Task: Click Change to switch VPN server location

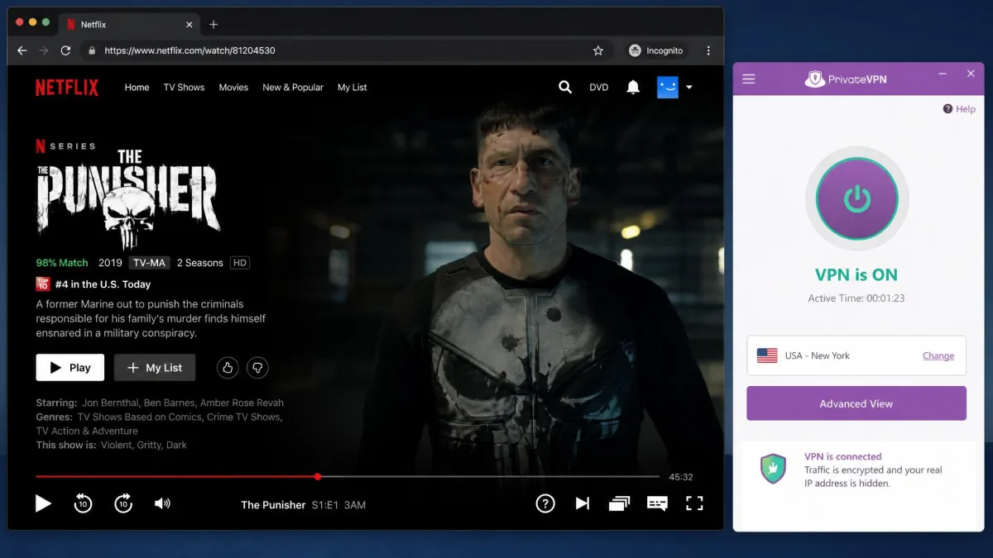Action: click(x=938, y=355)
